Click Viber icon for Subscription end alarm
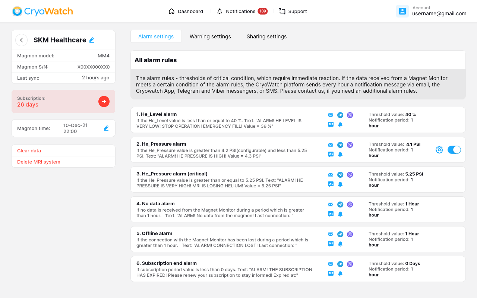 click(x=350, y=264)
